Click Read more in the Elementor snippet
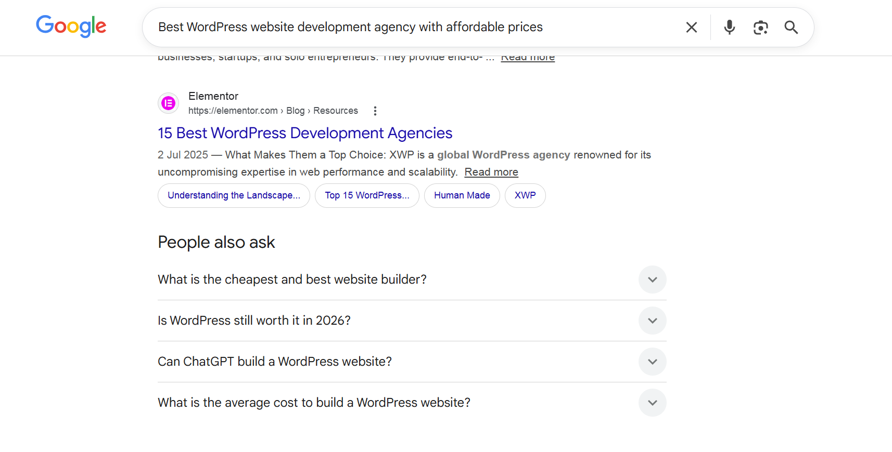 click(491, 172)
